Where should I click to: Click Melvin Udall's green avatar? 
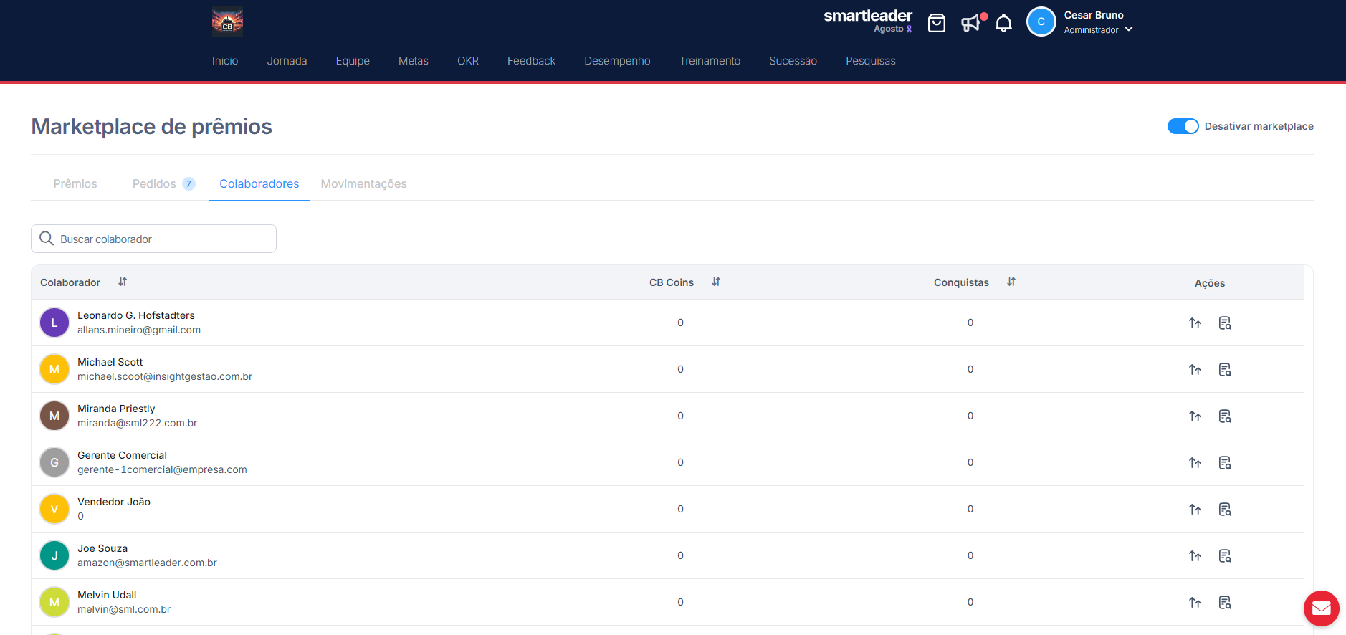point(54,602)
